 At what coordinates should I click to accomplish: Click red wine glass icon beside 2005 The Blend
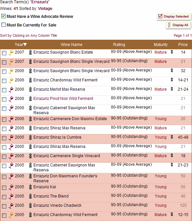(x=11, y=197)
